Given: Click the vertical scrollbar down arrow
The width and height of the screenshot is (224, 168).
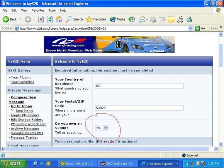Looking at the screenshot, I should click(x=221, y=144).
